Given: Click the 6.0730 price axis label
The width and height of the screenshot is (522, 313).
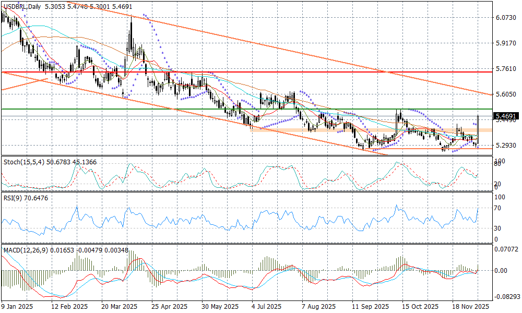Looking at the screenshot, I should (x=506, y=17).
